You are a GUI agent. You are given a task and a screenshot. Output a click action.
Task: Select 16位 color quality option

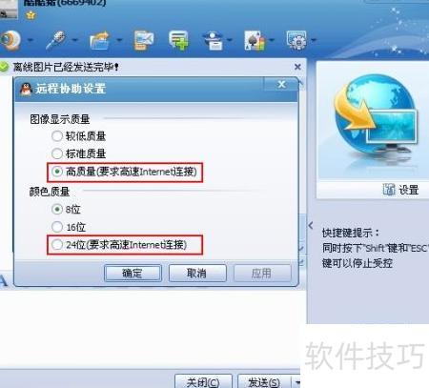69,227
